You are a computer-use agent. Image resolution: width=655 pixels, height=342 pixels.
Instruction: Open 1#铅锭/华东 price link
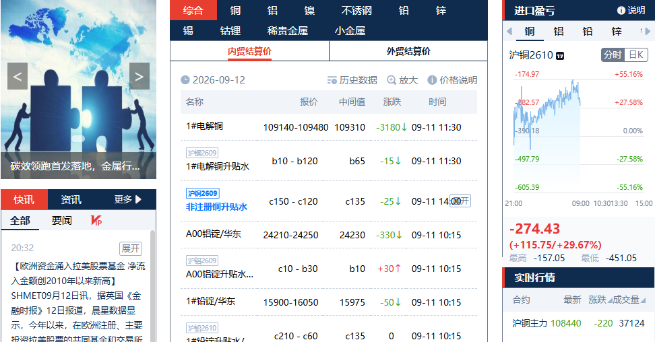click(x=210, y=302)
